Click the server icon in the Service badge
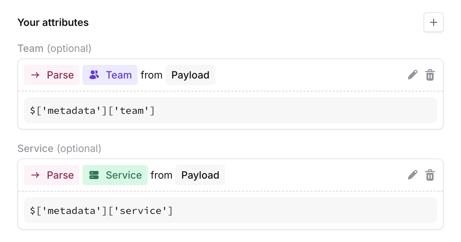 (94, 175)
